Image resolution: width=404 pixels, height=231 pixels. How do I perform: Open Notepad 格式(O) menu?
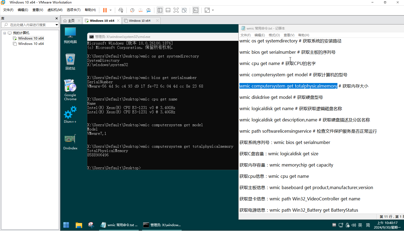[x=274, y=35]
